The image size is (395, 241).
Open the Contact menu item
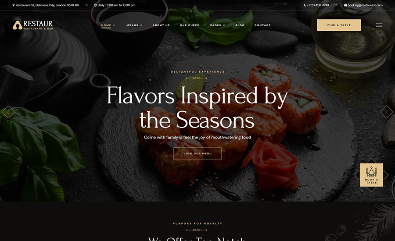click(x=262, y=25)
